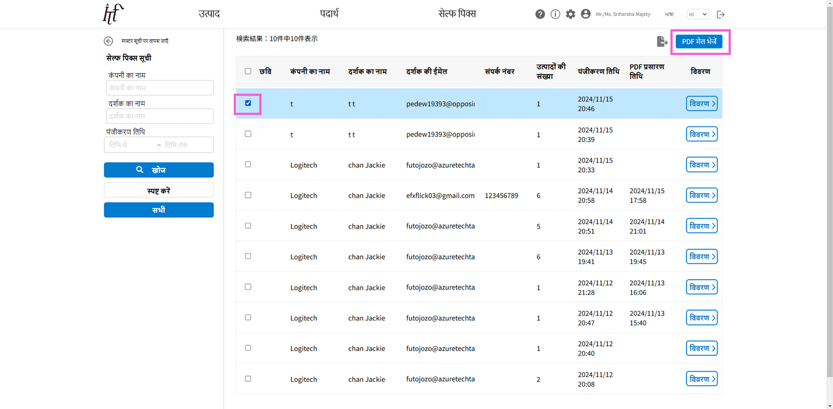
Task: Check the checkbox for the 2024/11/13 19:41 row
Action: pyautogui.click(x=248, y=256)
